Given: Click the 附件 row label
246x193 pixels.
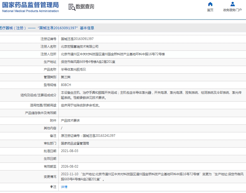Looking at the screenshot, I should tap(53, 121).
